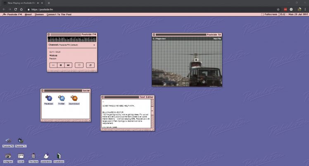Open the Twitter icon in Social window
Viewport: 309px width, 166px height.
[62, 98]
